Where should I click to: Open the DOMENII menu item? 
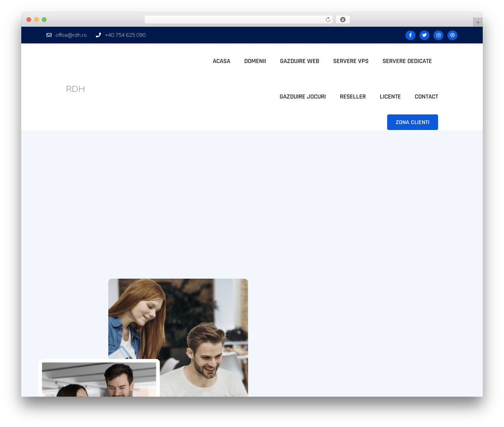[255, 61]
